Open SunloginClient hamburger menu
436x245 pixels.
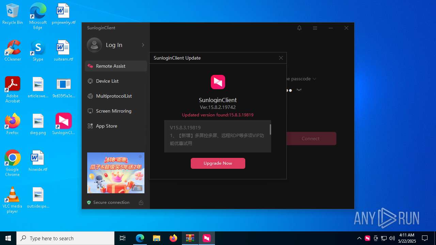click(x=315, y=28)
